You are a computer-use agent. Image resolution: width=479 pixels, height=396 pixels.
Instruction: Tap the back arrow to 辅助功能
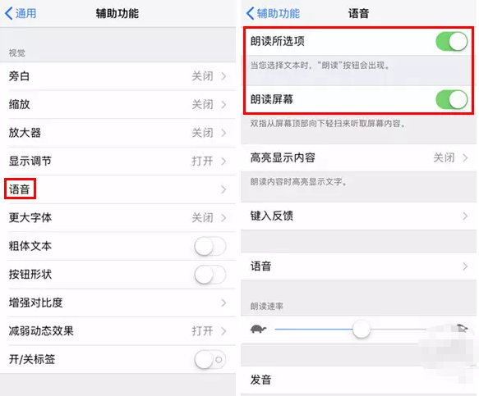tap(251, 13)
